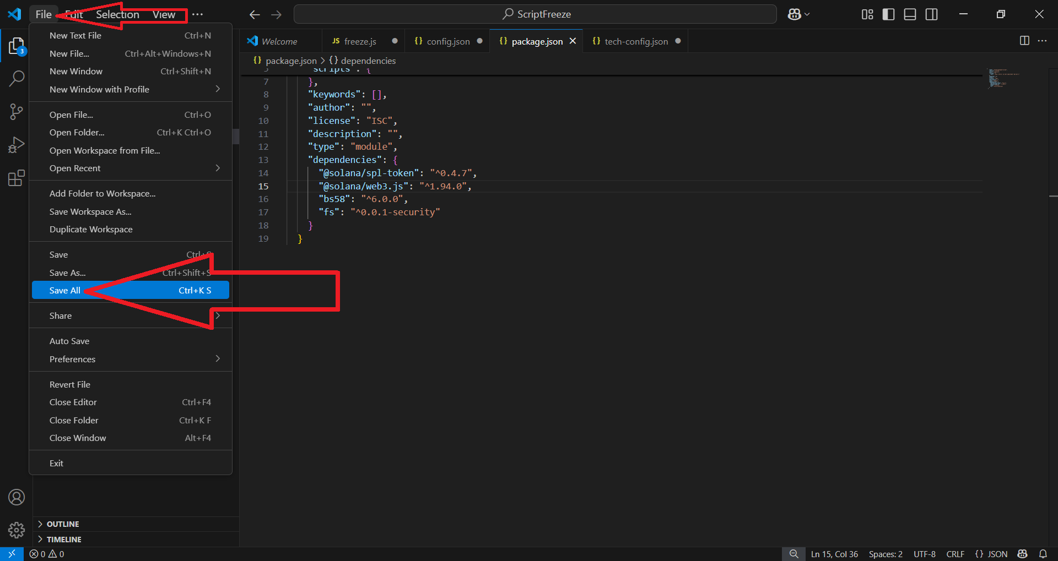Choose New Text File
Image resolution: width=1058 pixels, height=561 pixels.
tap(131, 35)
